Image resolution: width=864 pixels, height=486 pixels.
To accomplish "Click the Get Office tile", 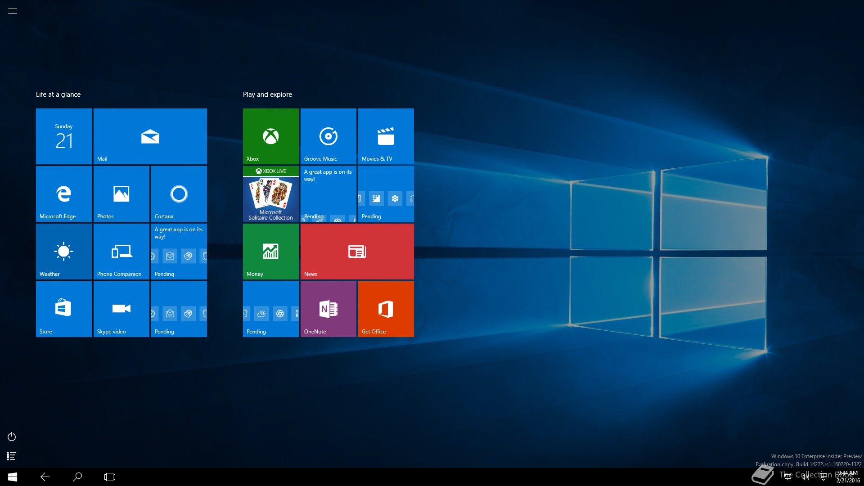I will click(386, 309).
